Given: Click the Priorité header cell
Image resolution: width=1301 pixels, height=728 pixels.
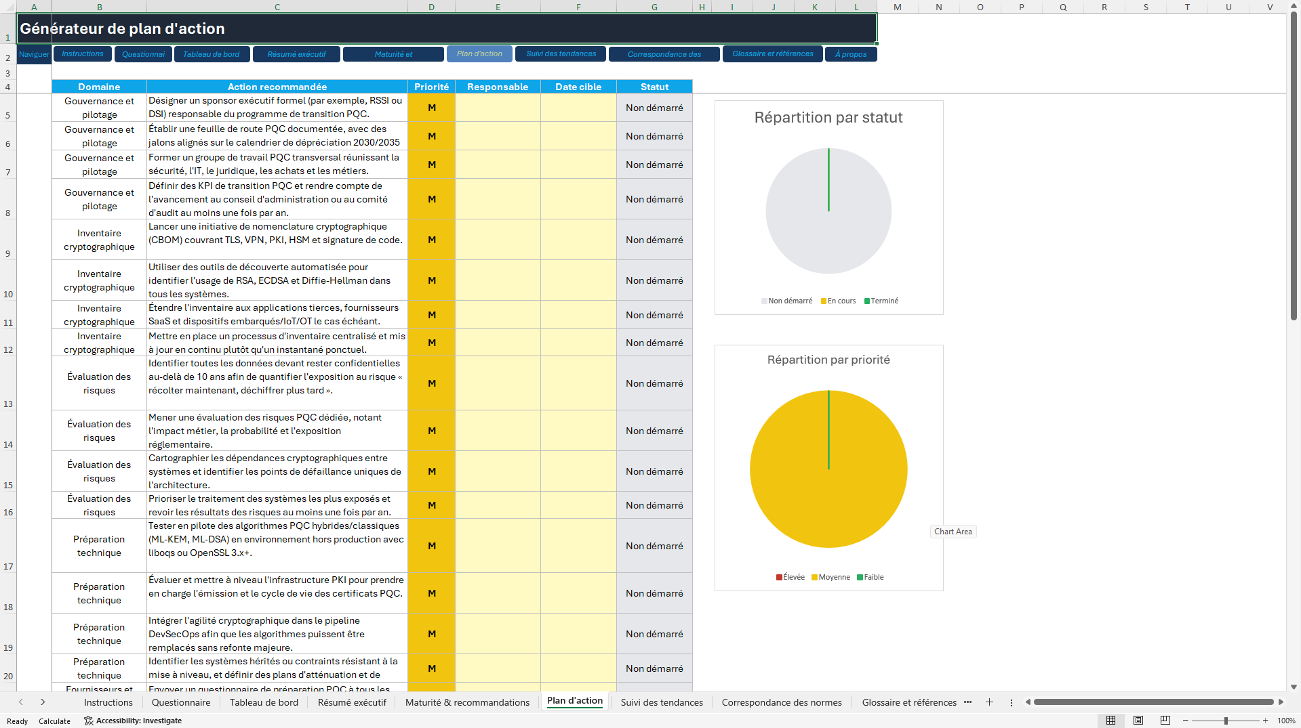Looking at the screenshot, I should [x=431, y=87].
